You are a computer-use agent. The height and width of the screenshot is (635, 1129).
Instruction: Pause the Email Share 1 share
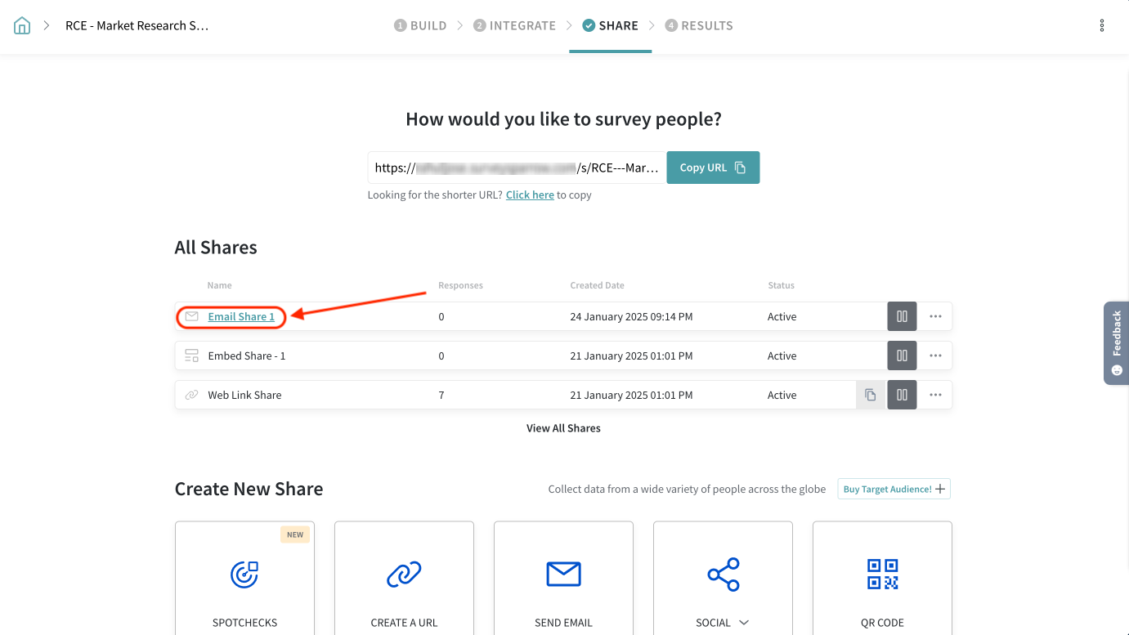pos(902,316)
